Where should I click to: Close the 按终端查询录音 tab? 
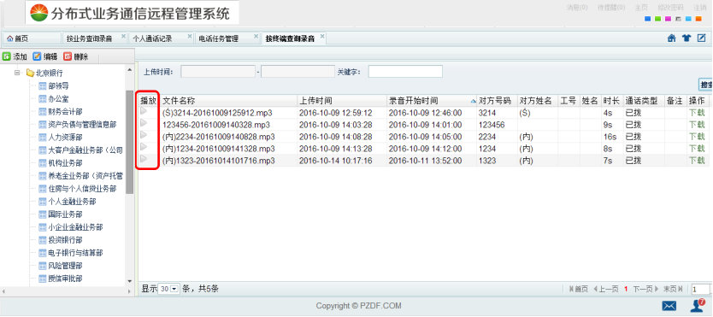(x=322, y=37)
